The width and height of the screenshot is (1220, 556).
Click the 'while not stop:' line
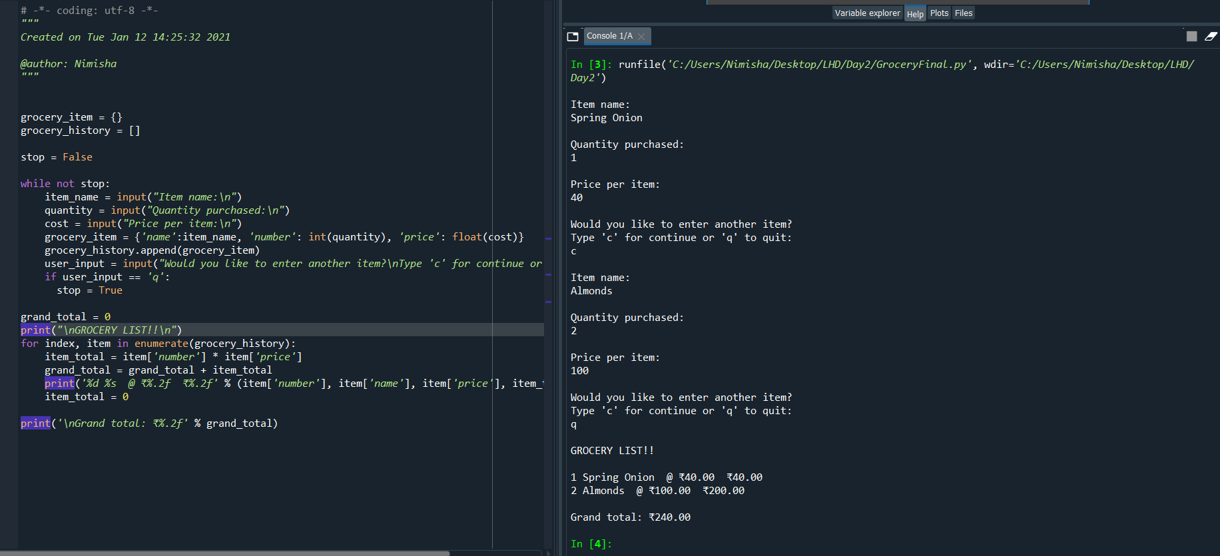(x=65, y=184)
